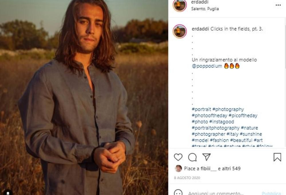Open the three-dot more options menu
The image size is (286, 195).
(278, 5)
